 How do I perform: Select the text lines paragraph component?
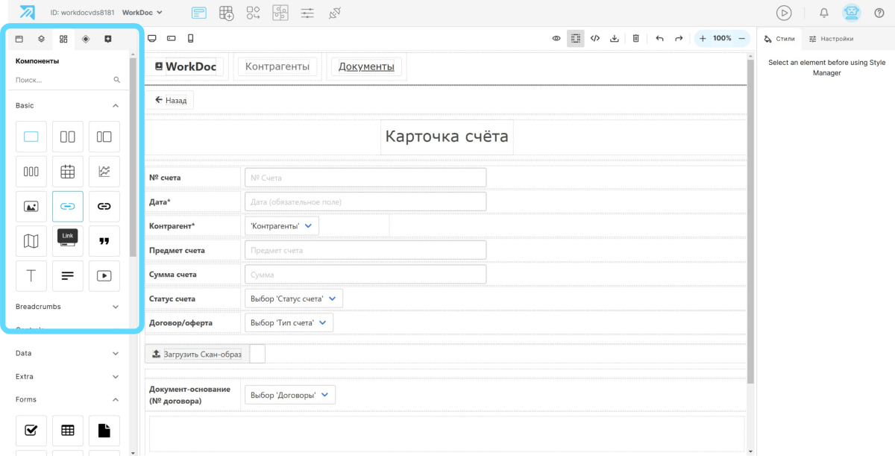tap(68, 276)
